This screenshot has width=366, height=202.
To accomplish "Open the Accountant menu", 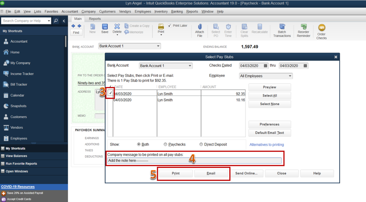I will point(70,11).
